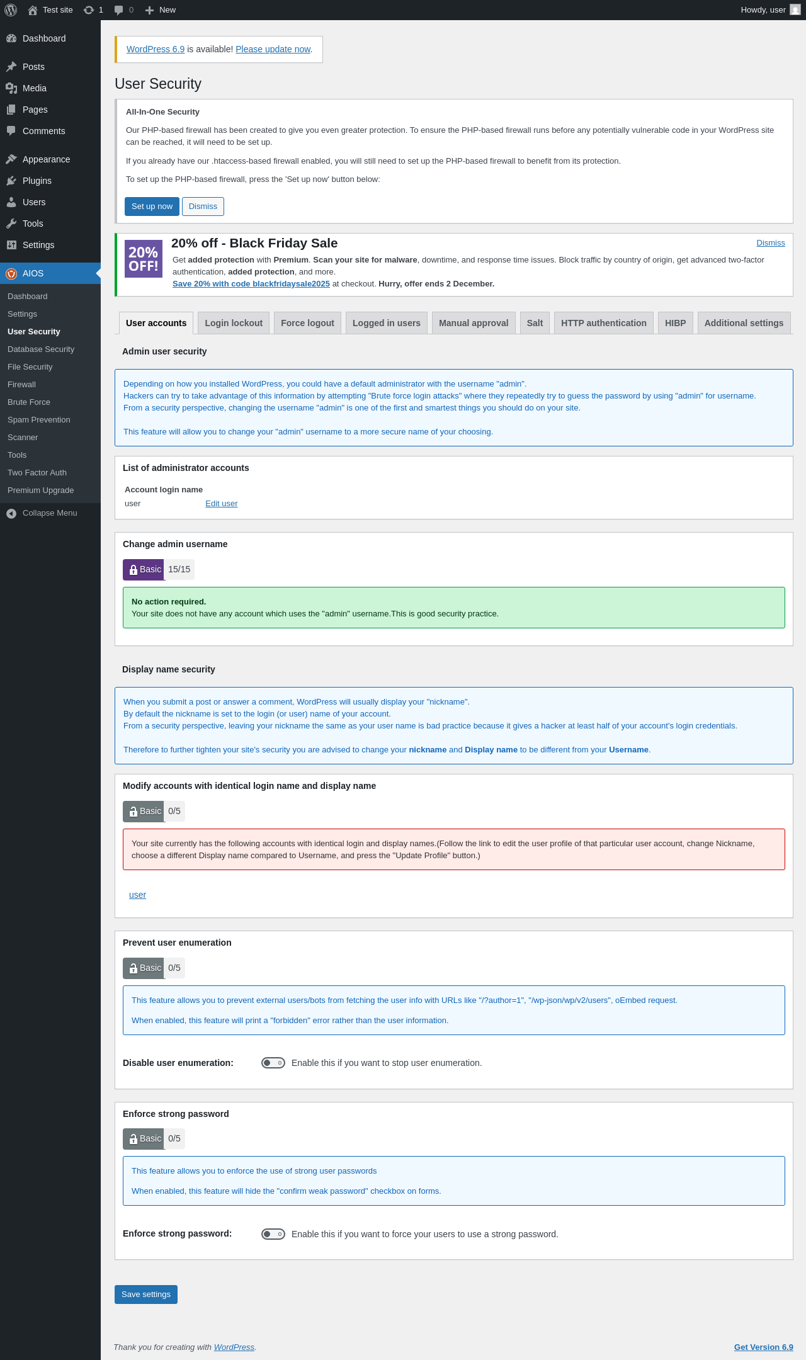Click the Save settings button

pos(146,1295)
